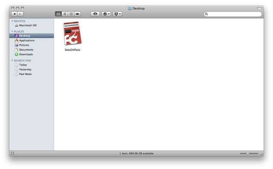273x169 pixels.
Task: Click the Applications sidebar icon
Action: click(16, 41)
